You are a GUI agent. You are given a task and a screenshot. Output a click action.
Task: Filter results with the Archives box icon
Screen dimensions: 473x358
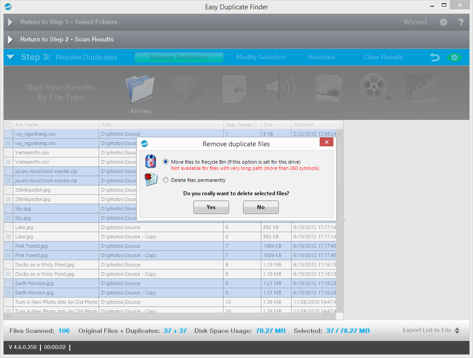pos(187,89)
